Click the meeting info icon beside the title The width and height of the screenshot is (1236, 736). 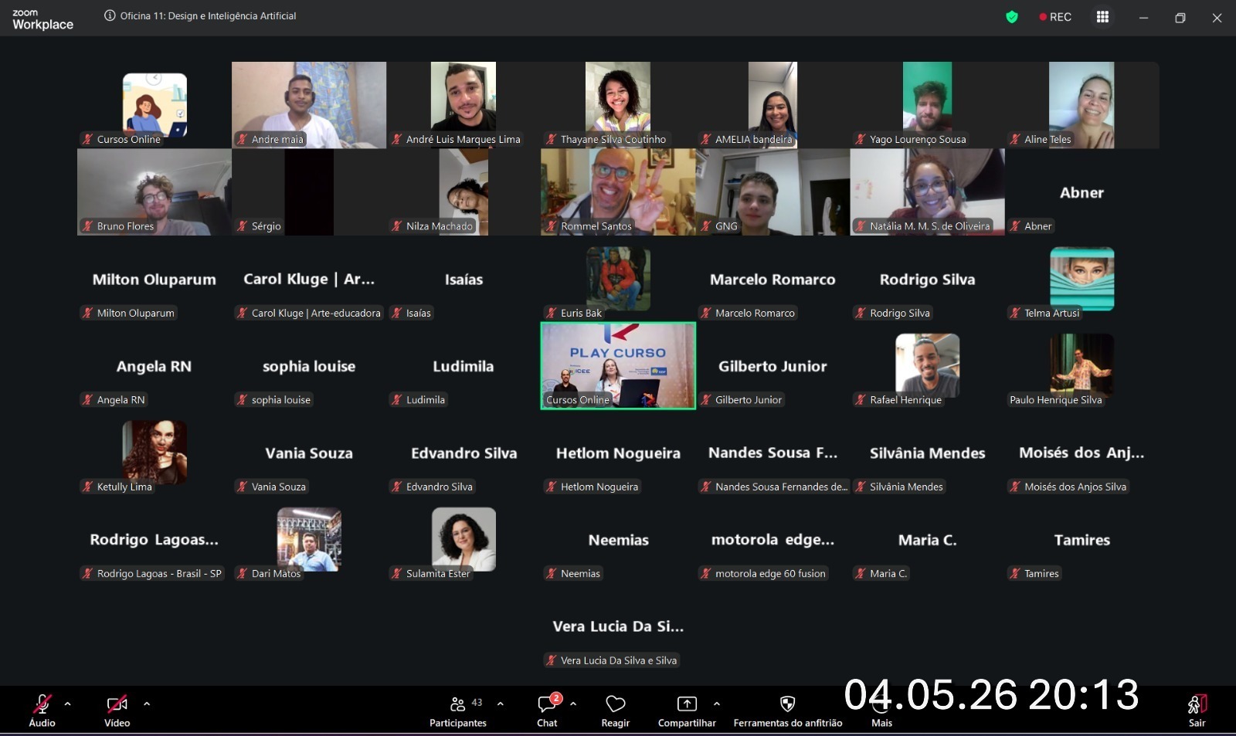tap(110, 15)
